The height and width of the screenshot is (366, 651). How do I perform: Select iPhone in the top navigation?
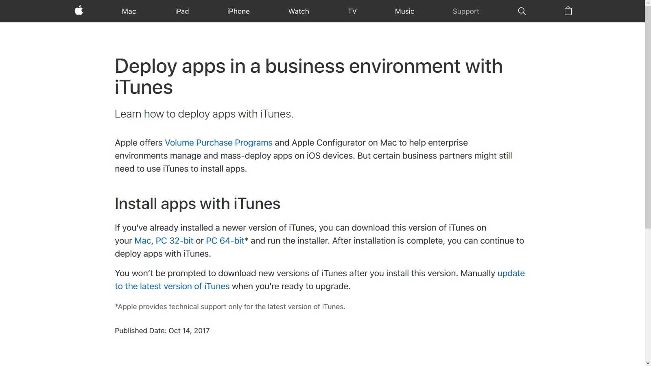tap(238, 11)
